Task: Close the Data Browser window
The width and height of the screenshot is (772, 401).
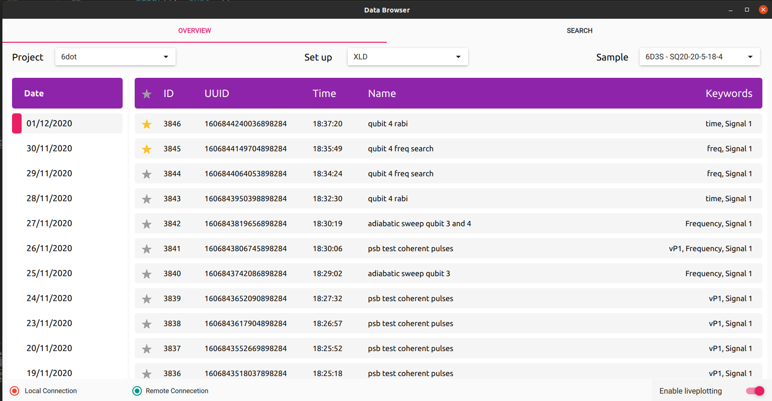Action: click(763, 10)
